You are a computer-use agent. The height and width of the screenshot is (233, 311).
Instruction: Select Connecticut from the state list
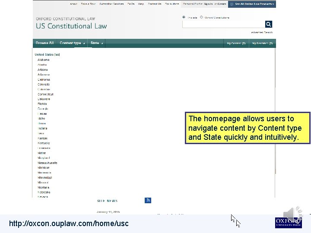(45, 94)
